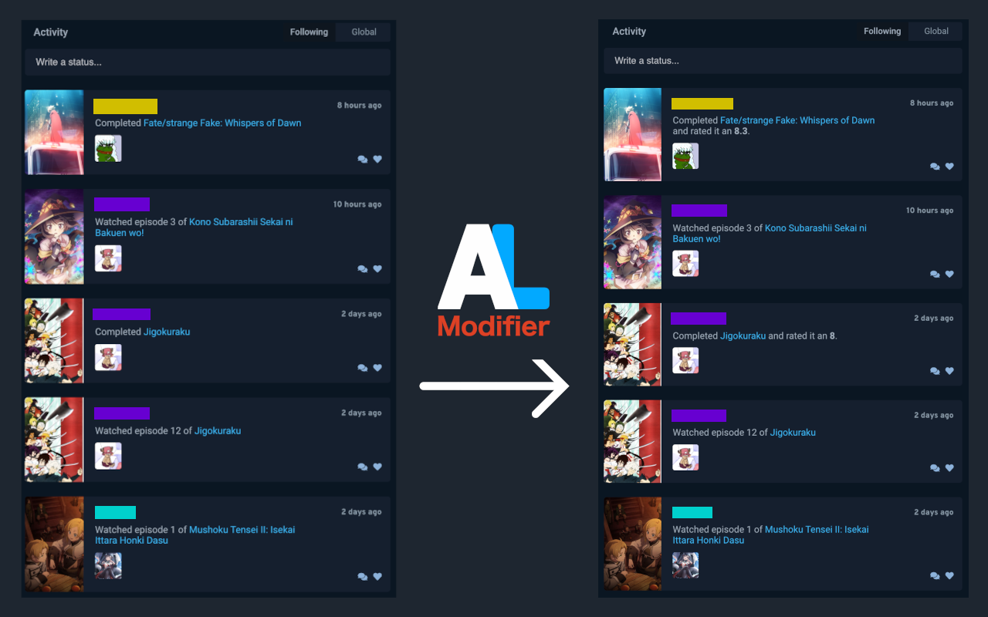Screen dimensions: 988x617
Task: Open Mushoku Tensei II link in right feed
Action: 770,535
